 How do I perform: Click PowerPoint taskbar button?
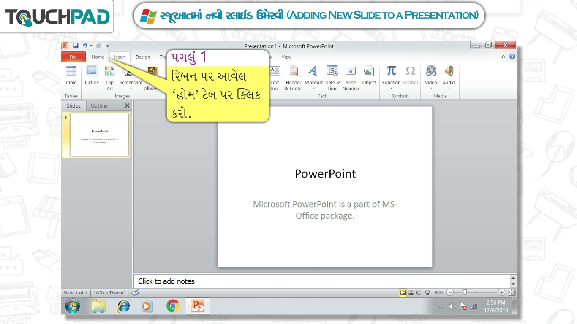point(198,306)
